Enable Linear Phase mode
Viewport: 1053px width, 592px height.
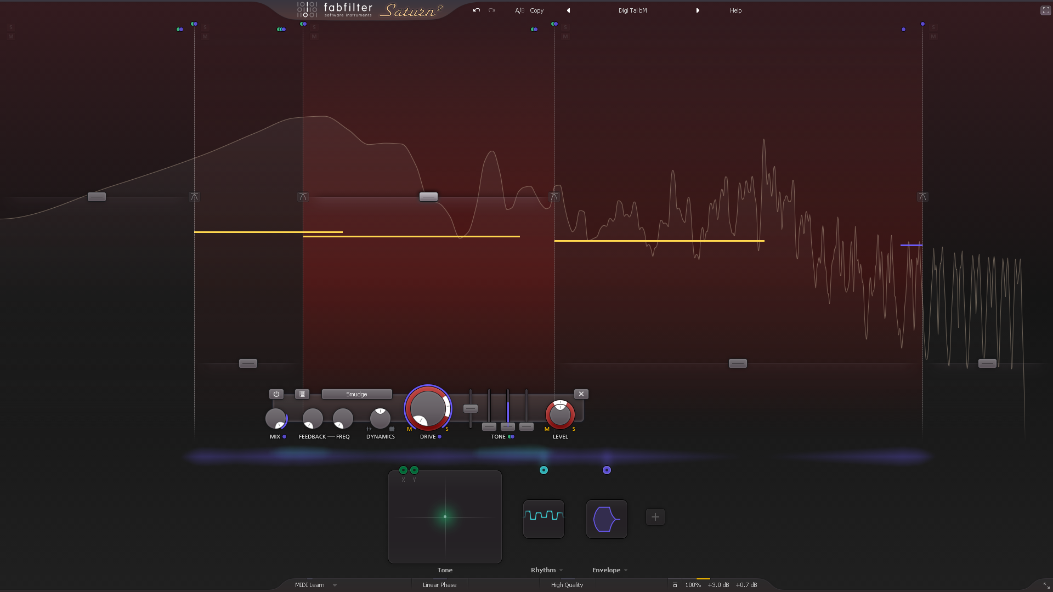[439, 585]
